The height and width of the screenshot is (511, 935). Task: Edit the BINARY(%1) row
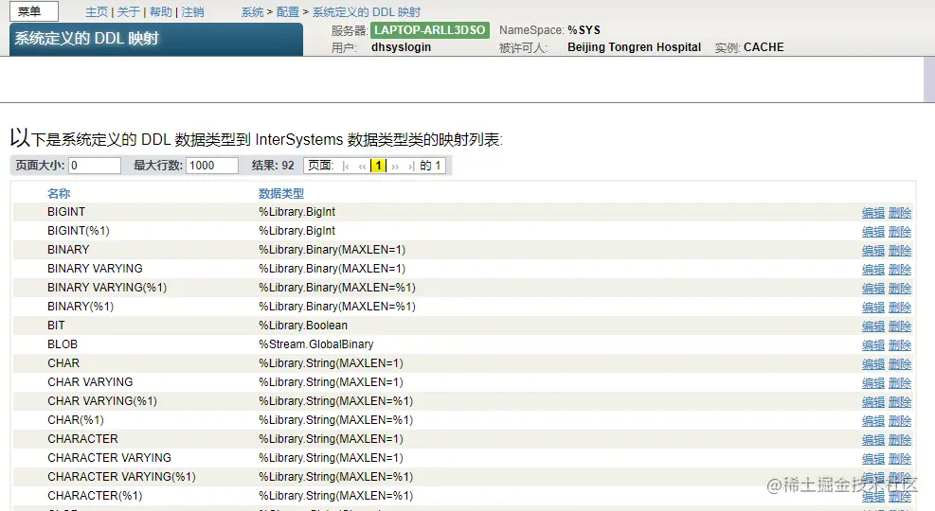click(873, 308)
